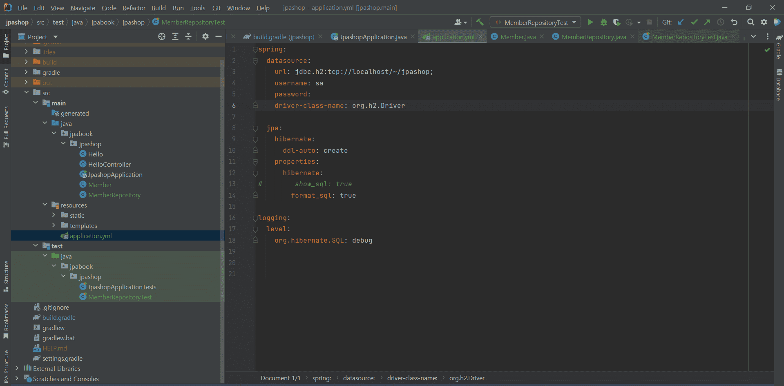Open Search Everywhere magnifier icon
The width and height of the screenshot is (784, 386).
coord(750,22)
